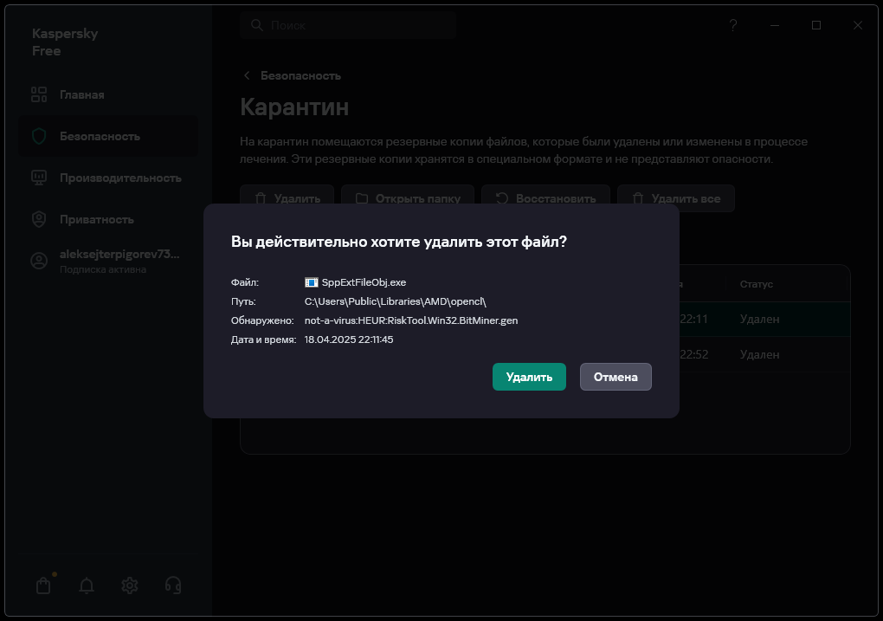Select Безопасность in the sidebar
The width and height of the screenshot is (883, 621).
point(108,136)
